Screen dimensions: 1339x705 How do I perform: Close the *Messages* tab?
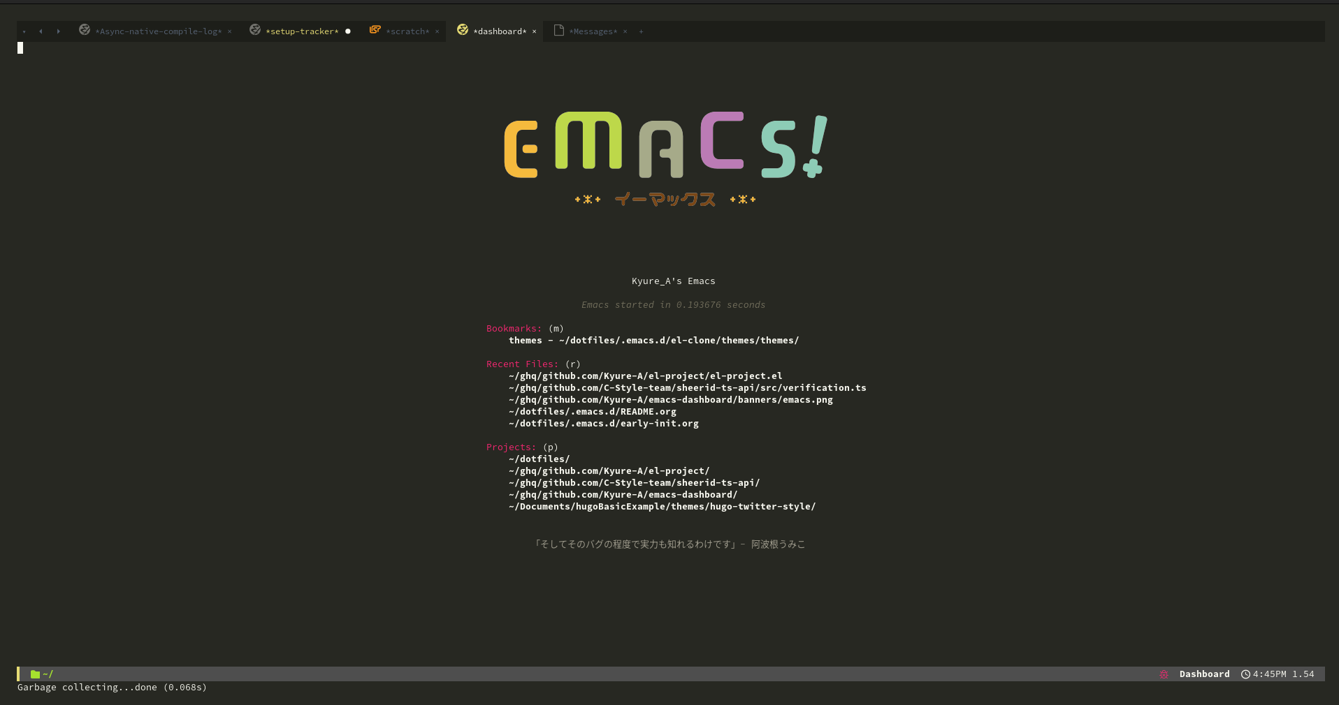point(625,31)
